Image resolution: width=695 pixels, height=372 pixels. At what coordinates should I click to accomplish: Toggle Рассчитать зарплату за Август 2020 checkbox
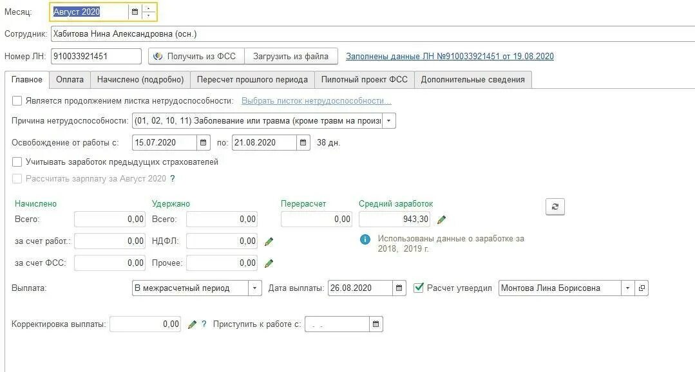point(17,179)
